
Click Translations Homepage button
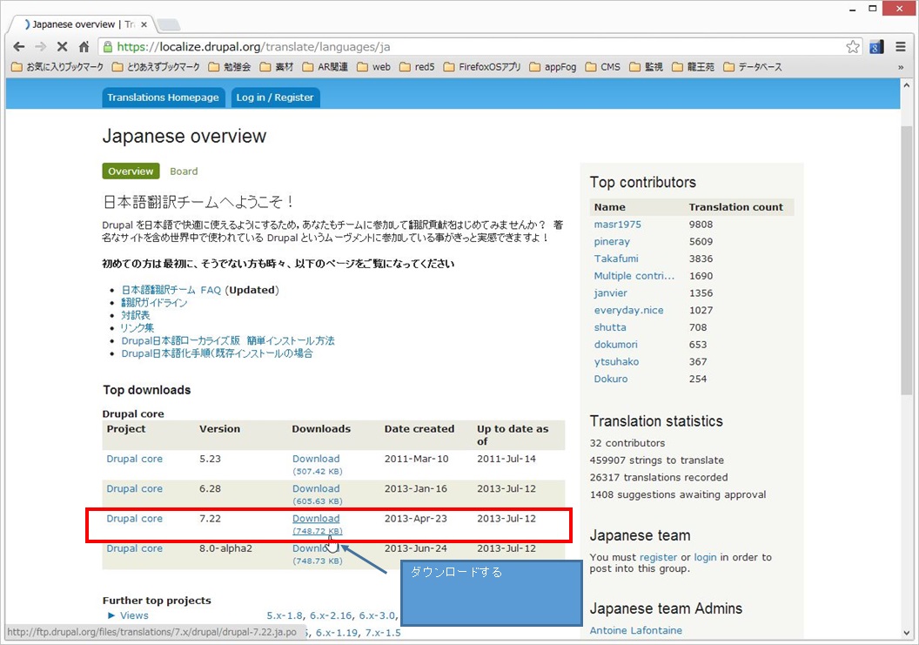pyautogui.click(x=163, y=97)
